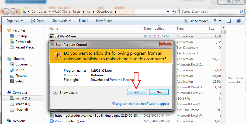Create a New folder
The image size is (246, 125).
coord(104,21)
